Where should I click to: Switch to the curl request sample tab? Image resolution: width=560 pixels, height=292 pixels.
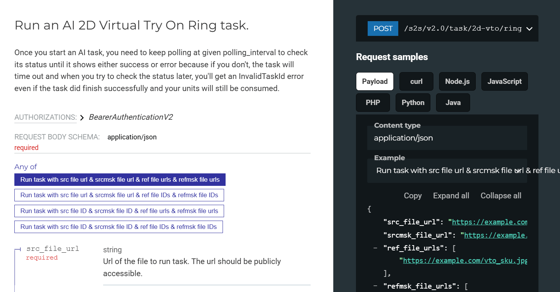tap(416, 81)
